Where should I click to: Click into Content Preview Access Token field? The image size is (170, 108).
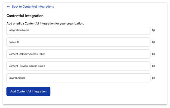pyautogui.click(x=78, y=66)
